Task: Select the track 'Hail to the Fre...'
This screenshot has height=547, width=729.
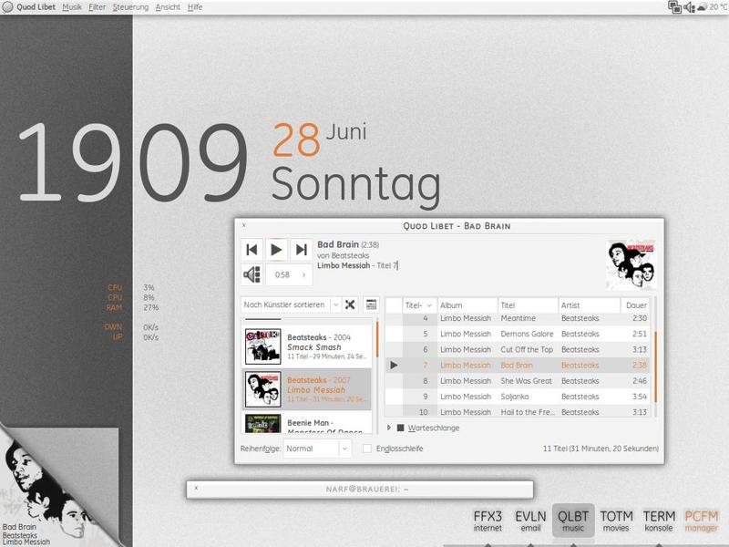Action: click(x=518, y=412)
